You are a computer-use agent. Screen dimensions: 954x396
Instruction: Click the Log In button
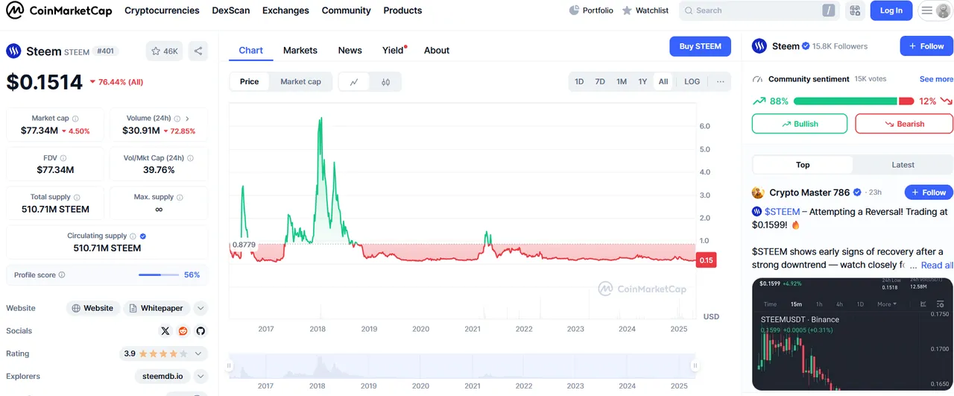point(891,10)
